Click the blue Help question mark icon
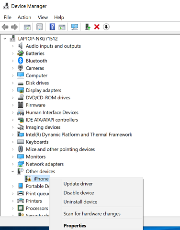This screenshot has width=180, height=230. pyautogui.click(x=52, y=27)
